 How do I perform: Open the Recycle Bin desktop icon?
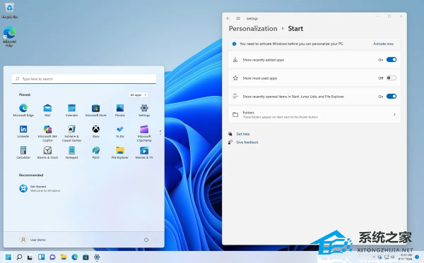(x=9, y=11)
